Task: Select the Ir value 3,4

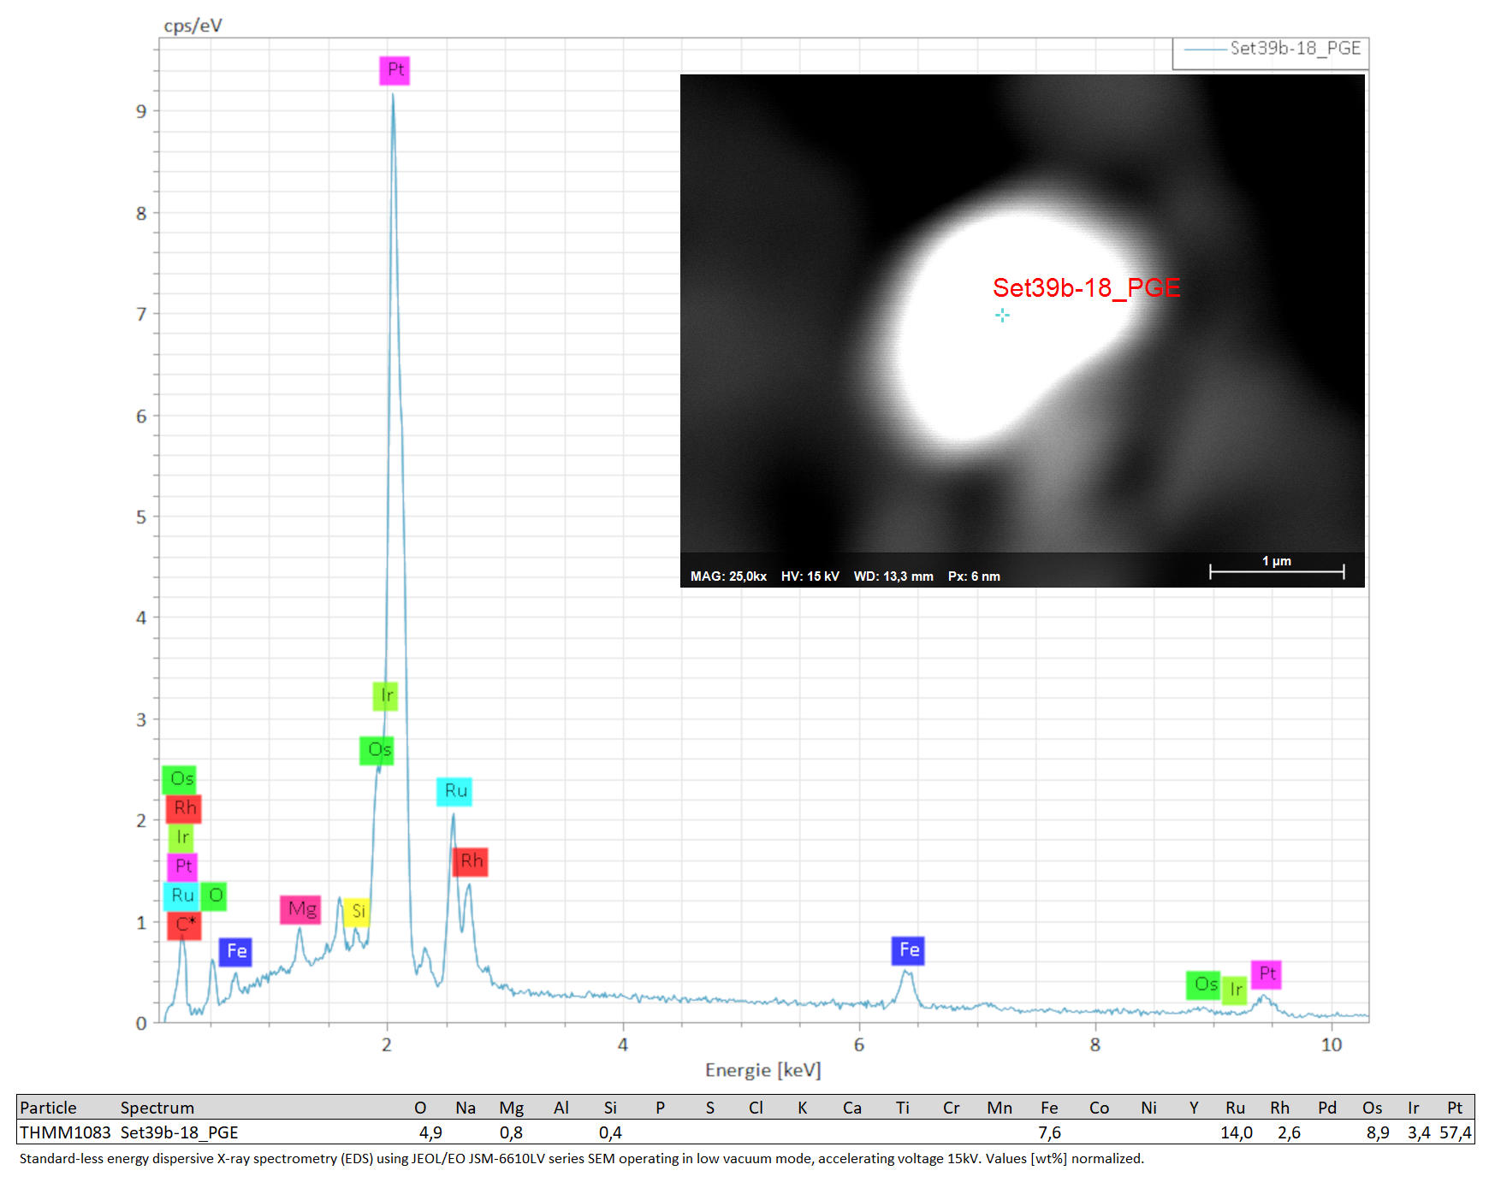Action: tap(1419, 1132)
